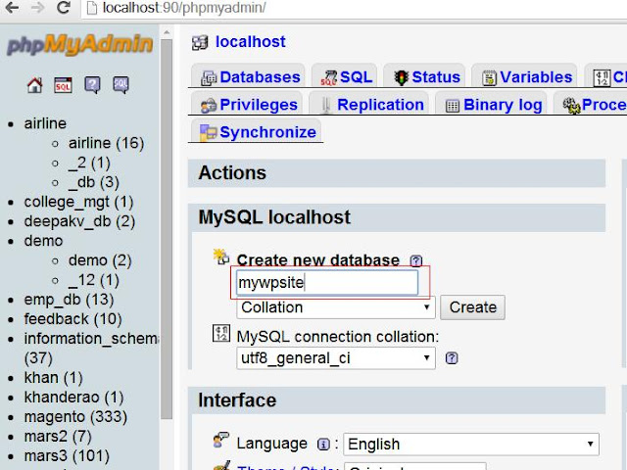This screenshot has width=627, height=470.
Task: Click the SQL documentation icon in sidebar
Action: (121, 85)
